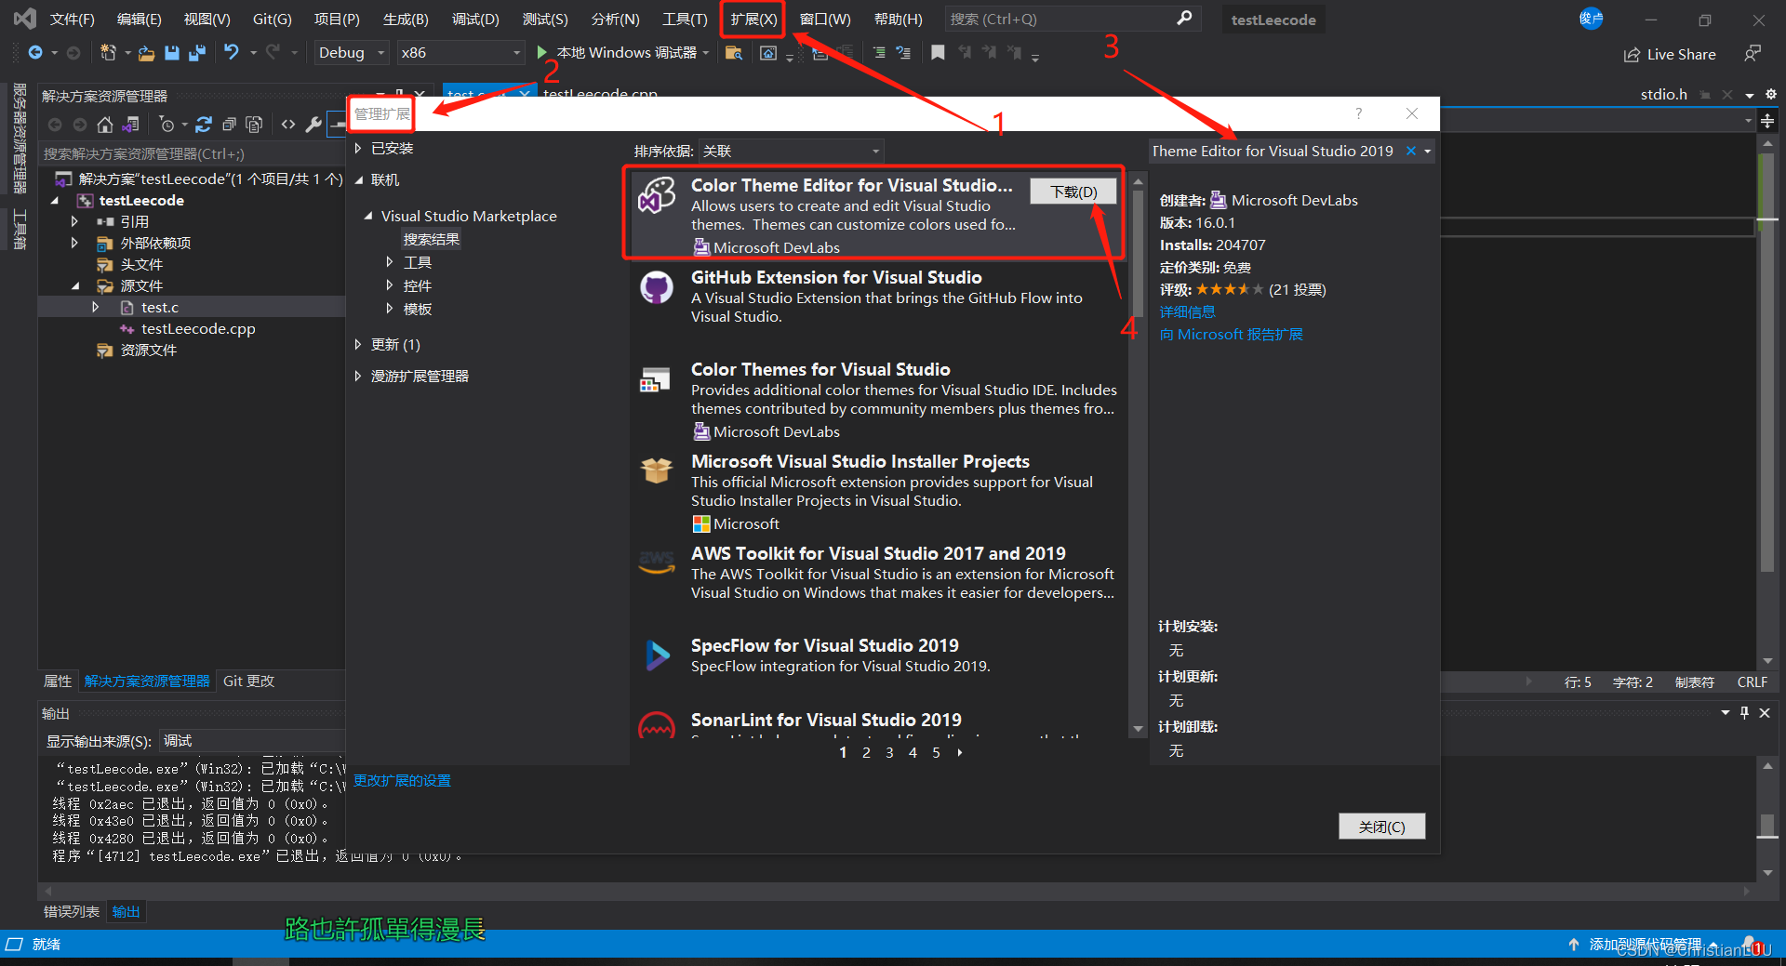Click the navigate backward arrow icon

pyautogui.click(x=35, y=53)
